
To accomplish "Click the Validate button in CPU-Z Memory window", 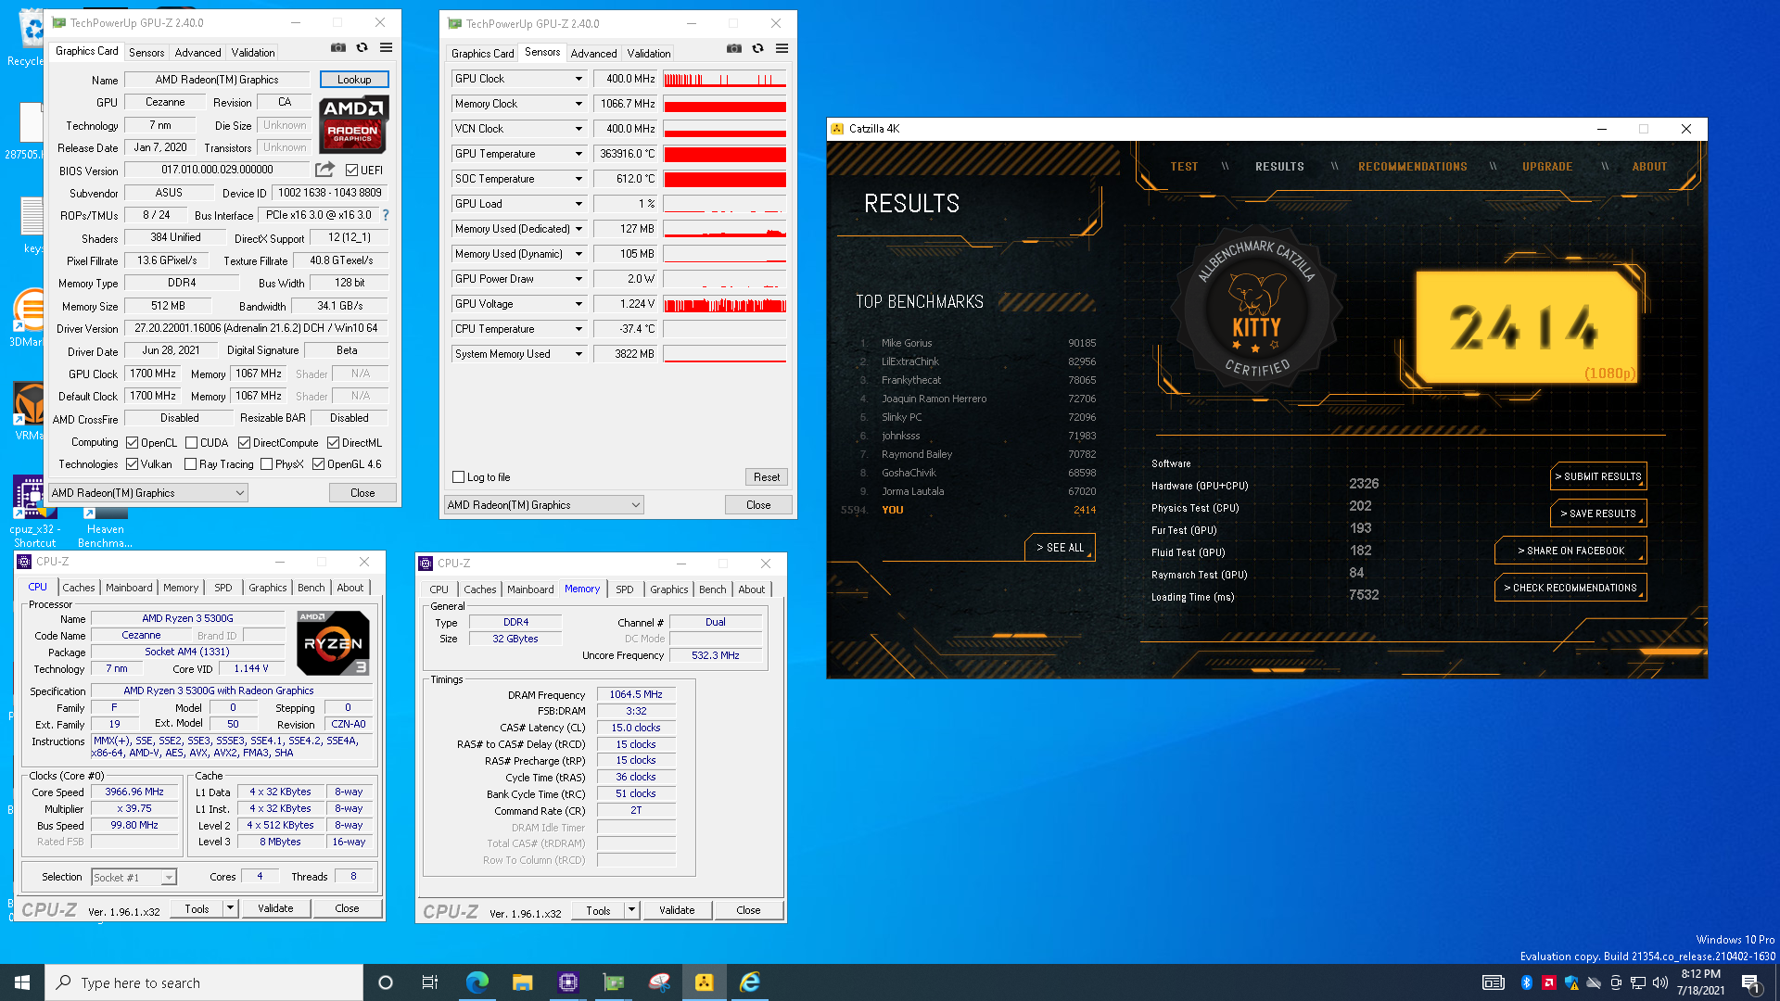I will (x=677, y=910).
